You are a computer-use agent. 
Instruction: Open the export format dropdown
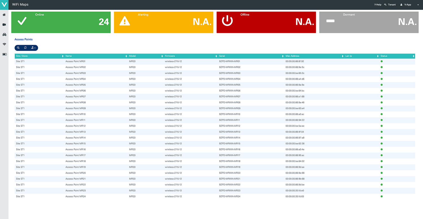(x=36, y=48)
